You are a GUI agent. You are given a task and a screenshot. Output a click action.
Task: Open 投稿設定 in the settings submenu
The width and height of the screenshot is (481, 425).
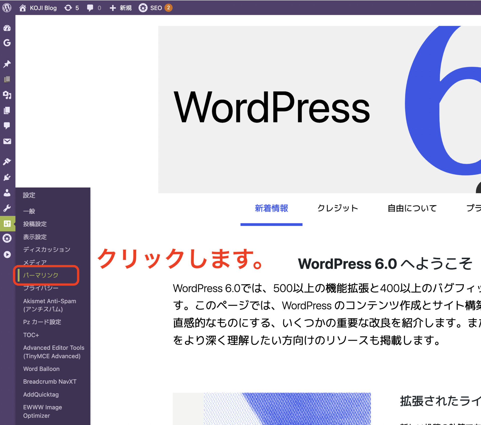point(35,224)
